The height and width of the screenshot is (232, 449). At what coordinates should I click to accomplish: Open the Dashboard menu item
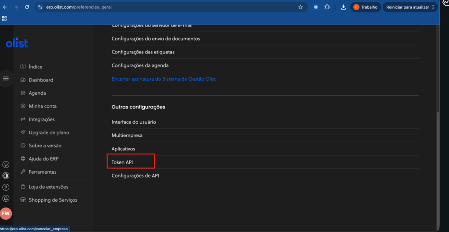pyautogui.click(x=41, y=80)
